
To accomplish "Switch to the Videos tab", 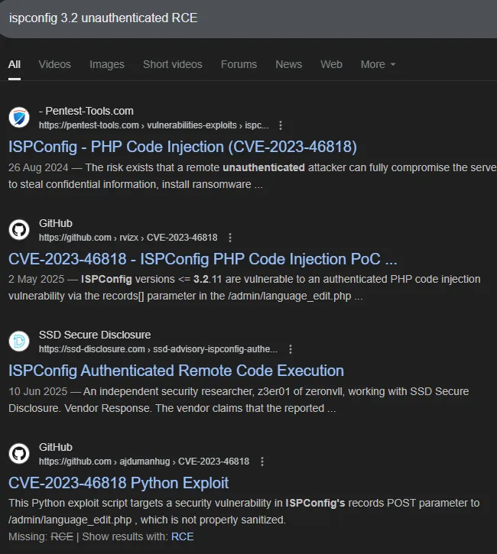I will tap(54, 64).
